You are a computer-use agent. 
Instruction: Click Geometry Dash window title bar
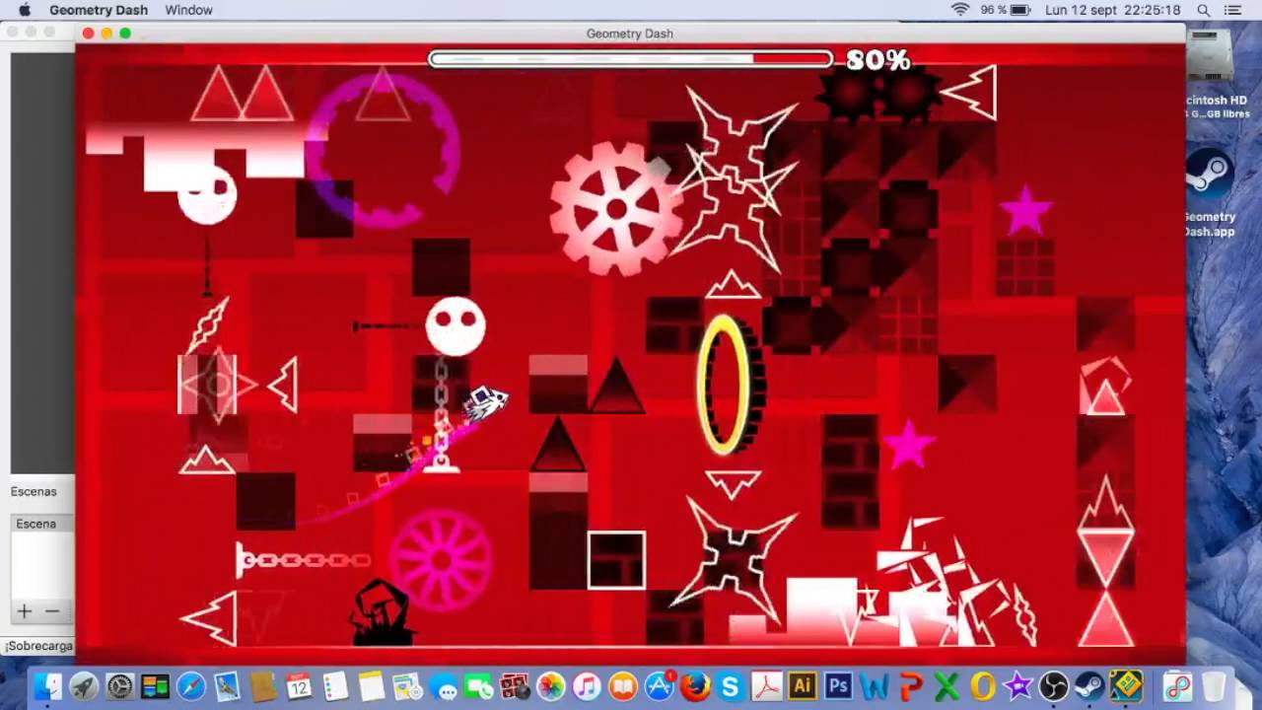tap(631, 34)
